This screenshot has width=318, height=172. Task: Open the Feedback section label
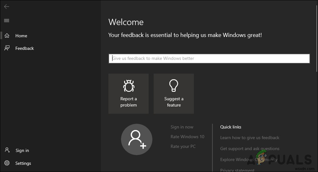click(25, 48)
